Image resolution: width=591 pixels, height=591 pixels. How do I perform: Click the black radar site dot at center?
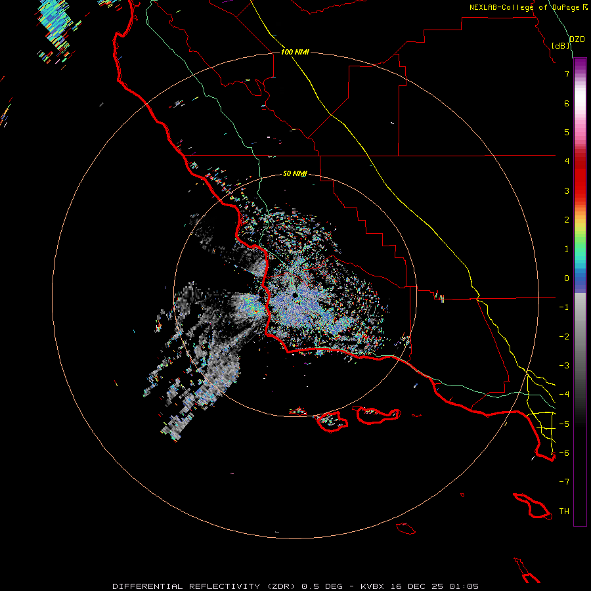point(295,295)
